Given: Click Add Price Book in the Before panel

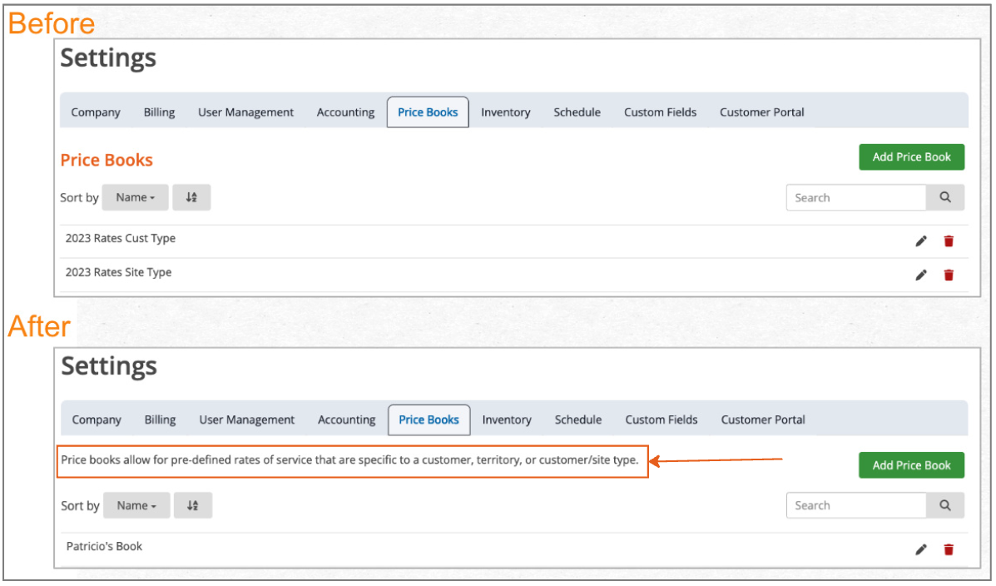Looking at the screenshot, I should pos(911,157).
